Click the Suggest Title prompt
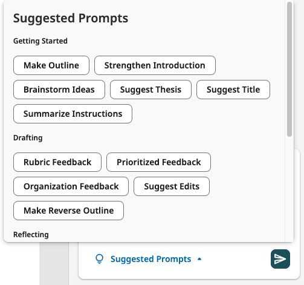This screenshot has height=285, width=304. (233, 90)
